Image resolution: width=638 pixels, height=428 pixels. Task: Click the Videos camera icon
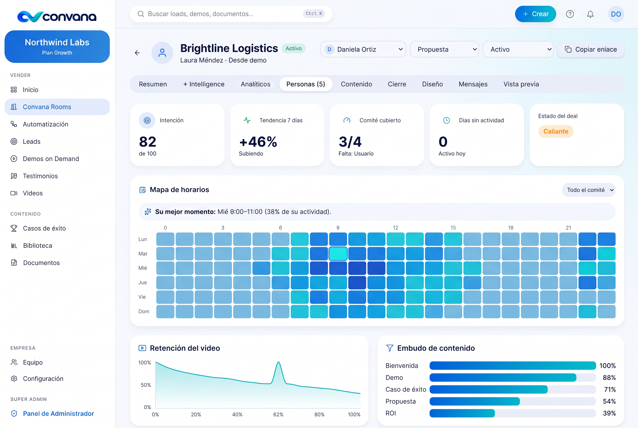pyautogui.click(x=14, y=193)
